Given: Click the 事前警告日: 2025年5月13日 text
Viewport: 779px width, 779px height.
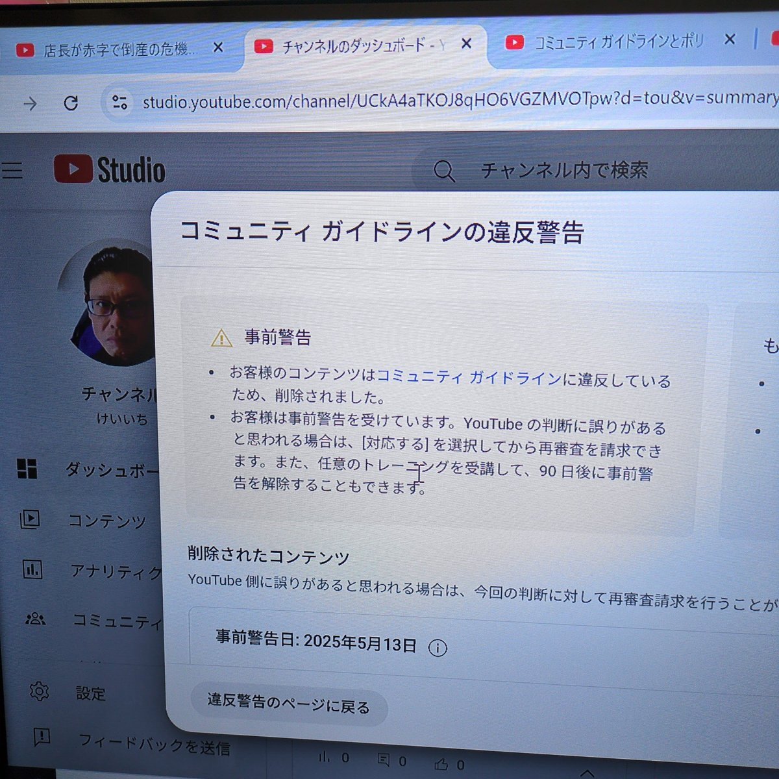Looking at the screenshot, I should [x=316, y=641].
